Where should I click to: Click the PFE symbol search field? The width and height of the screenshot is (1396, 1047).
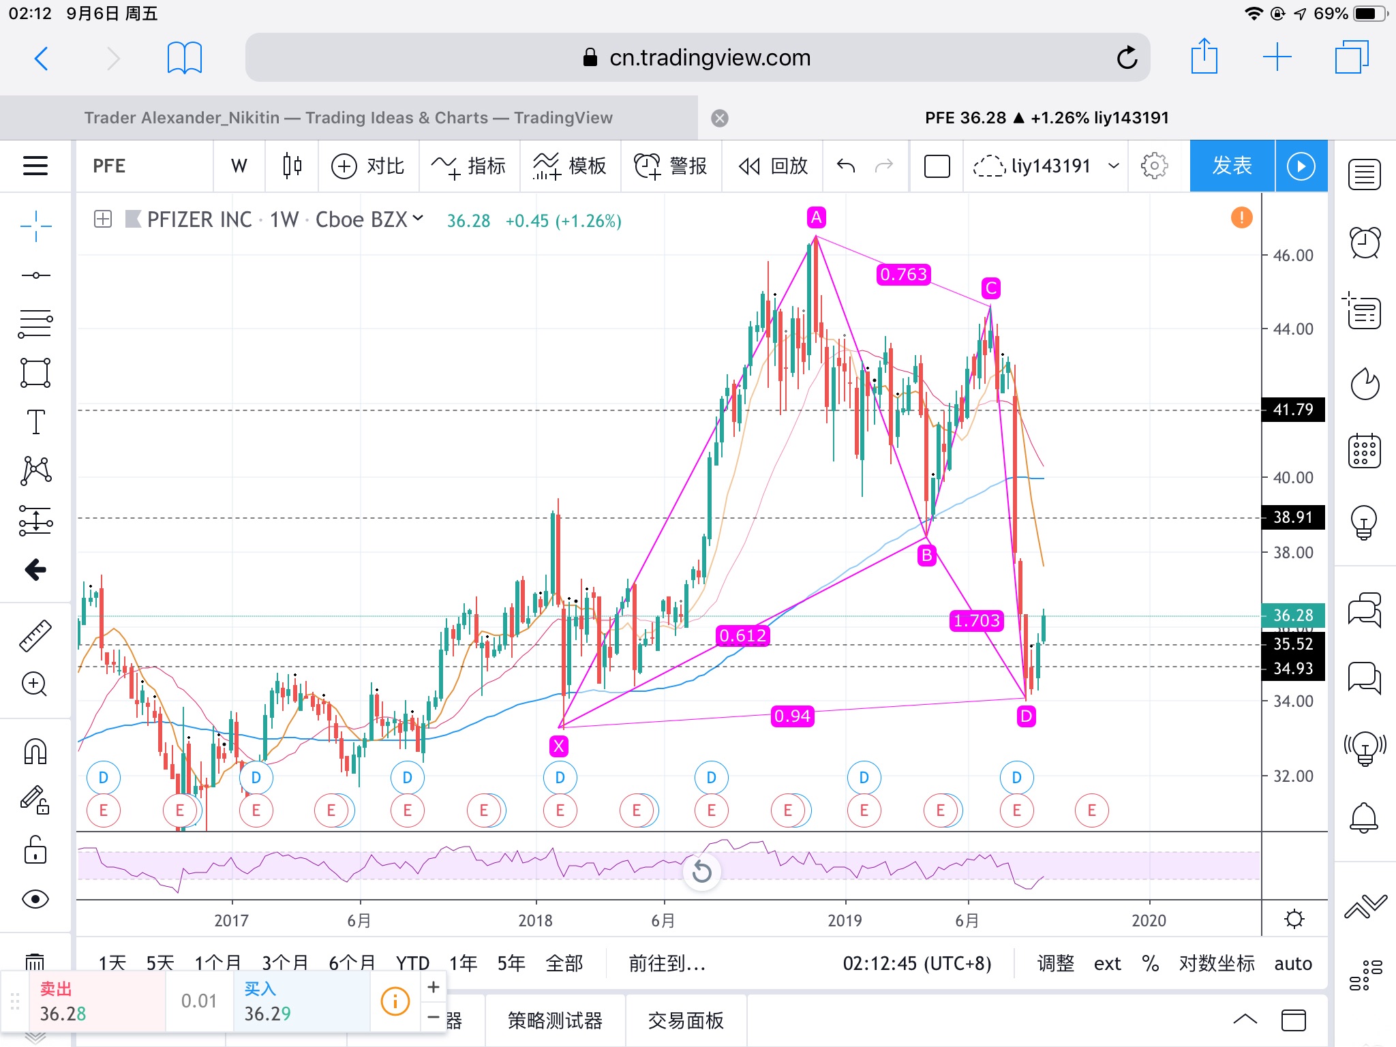tap(145, 166)
